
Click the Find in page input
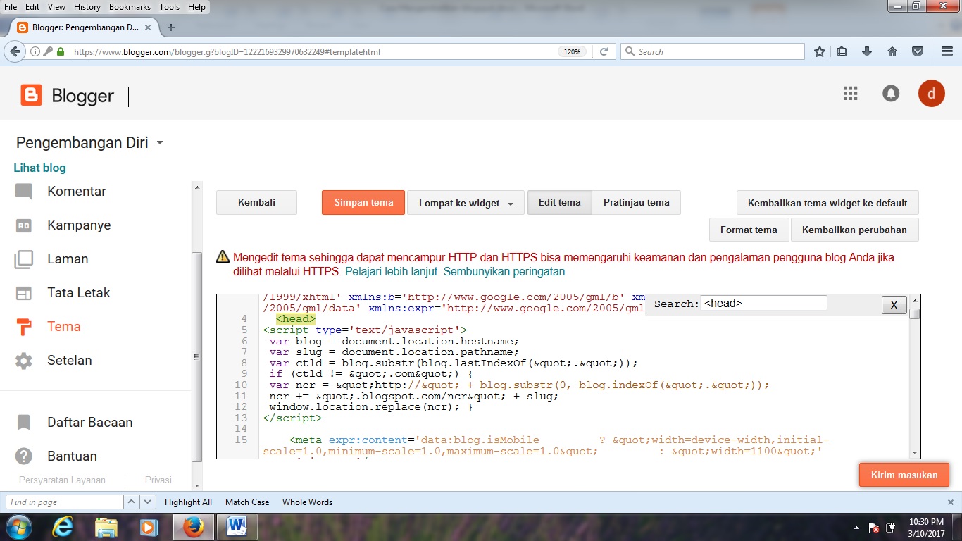65,502
